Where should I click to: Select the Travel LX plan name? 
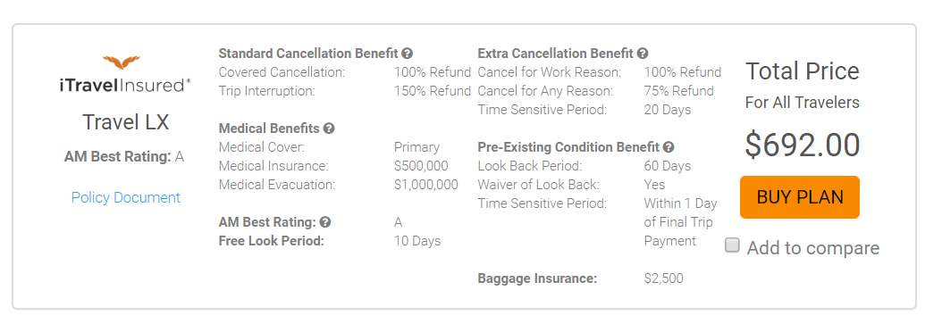point(125,122)
